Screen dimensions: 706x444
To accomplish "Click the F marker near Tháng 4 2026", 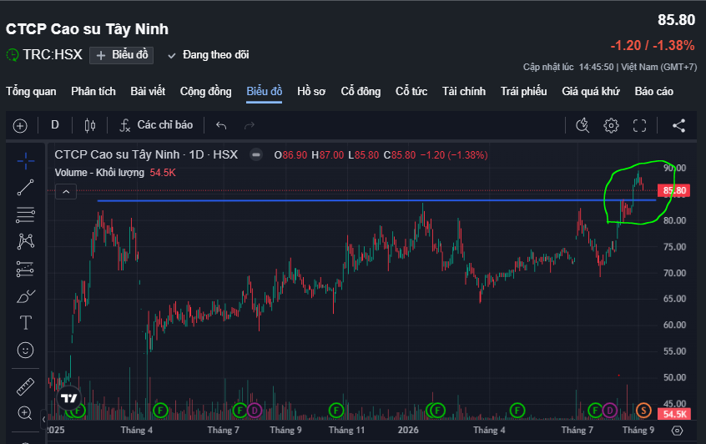I will (517, 411).
